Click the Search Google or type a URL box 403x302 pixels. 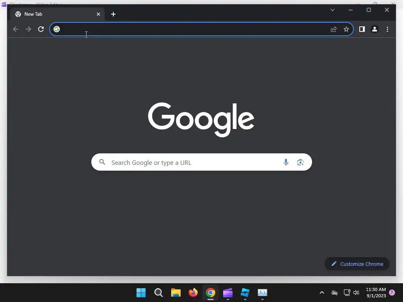201,162
